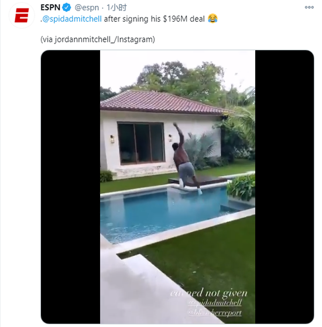Viewport: 322px width, 327px height.
Task: Select the "after signing his $196M deal" text
Action: point(155,19)
